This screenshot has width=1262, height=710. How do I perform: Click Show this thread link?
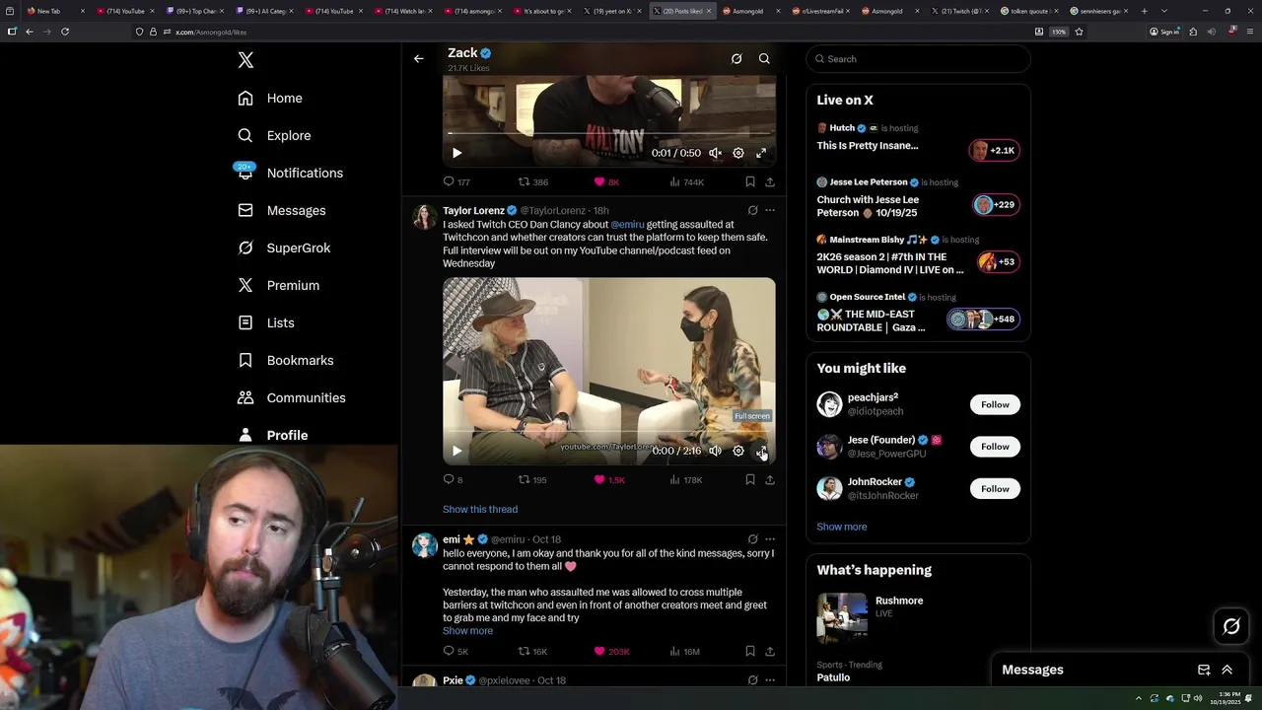coord(480,510)
